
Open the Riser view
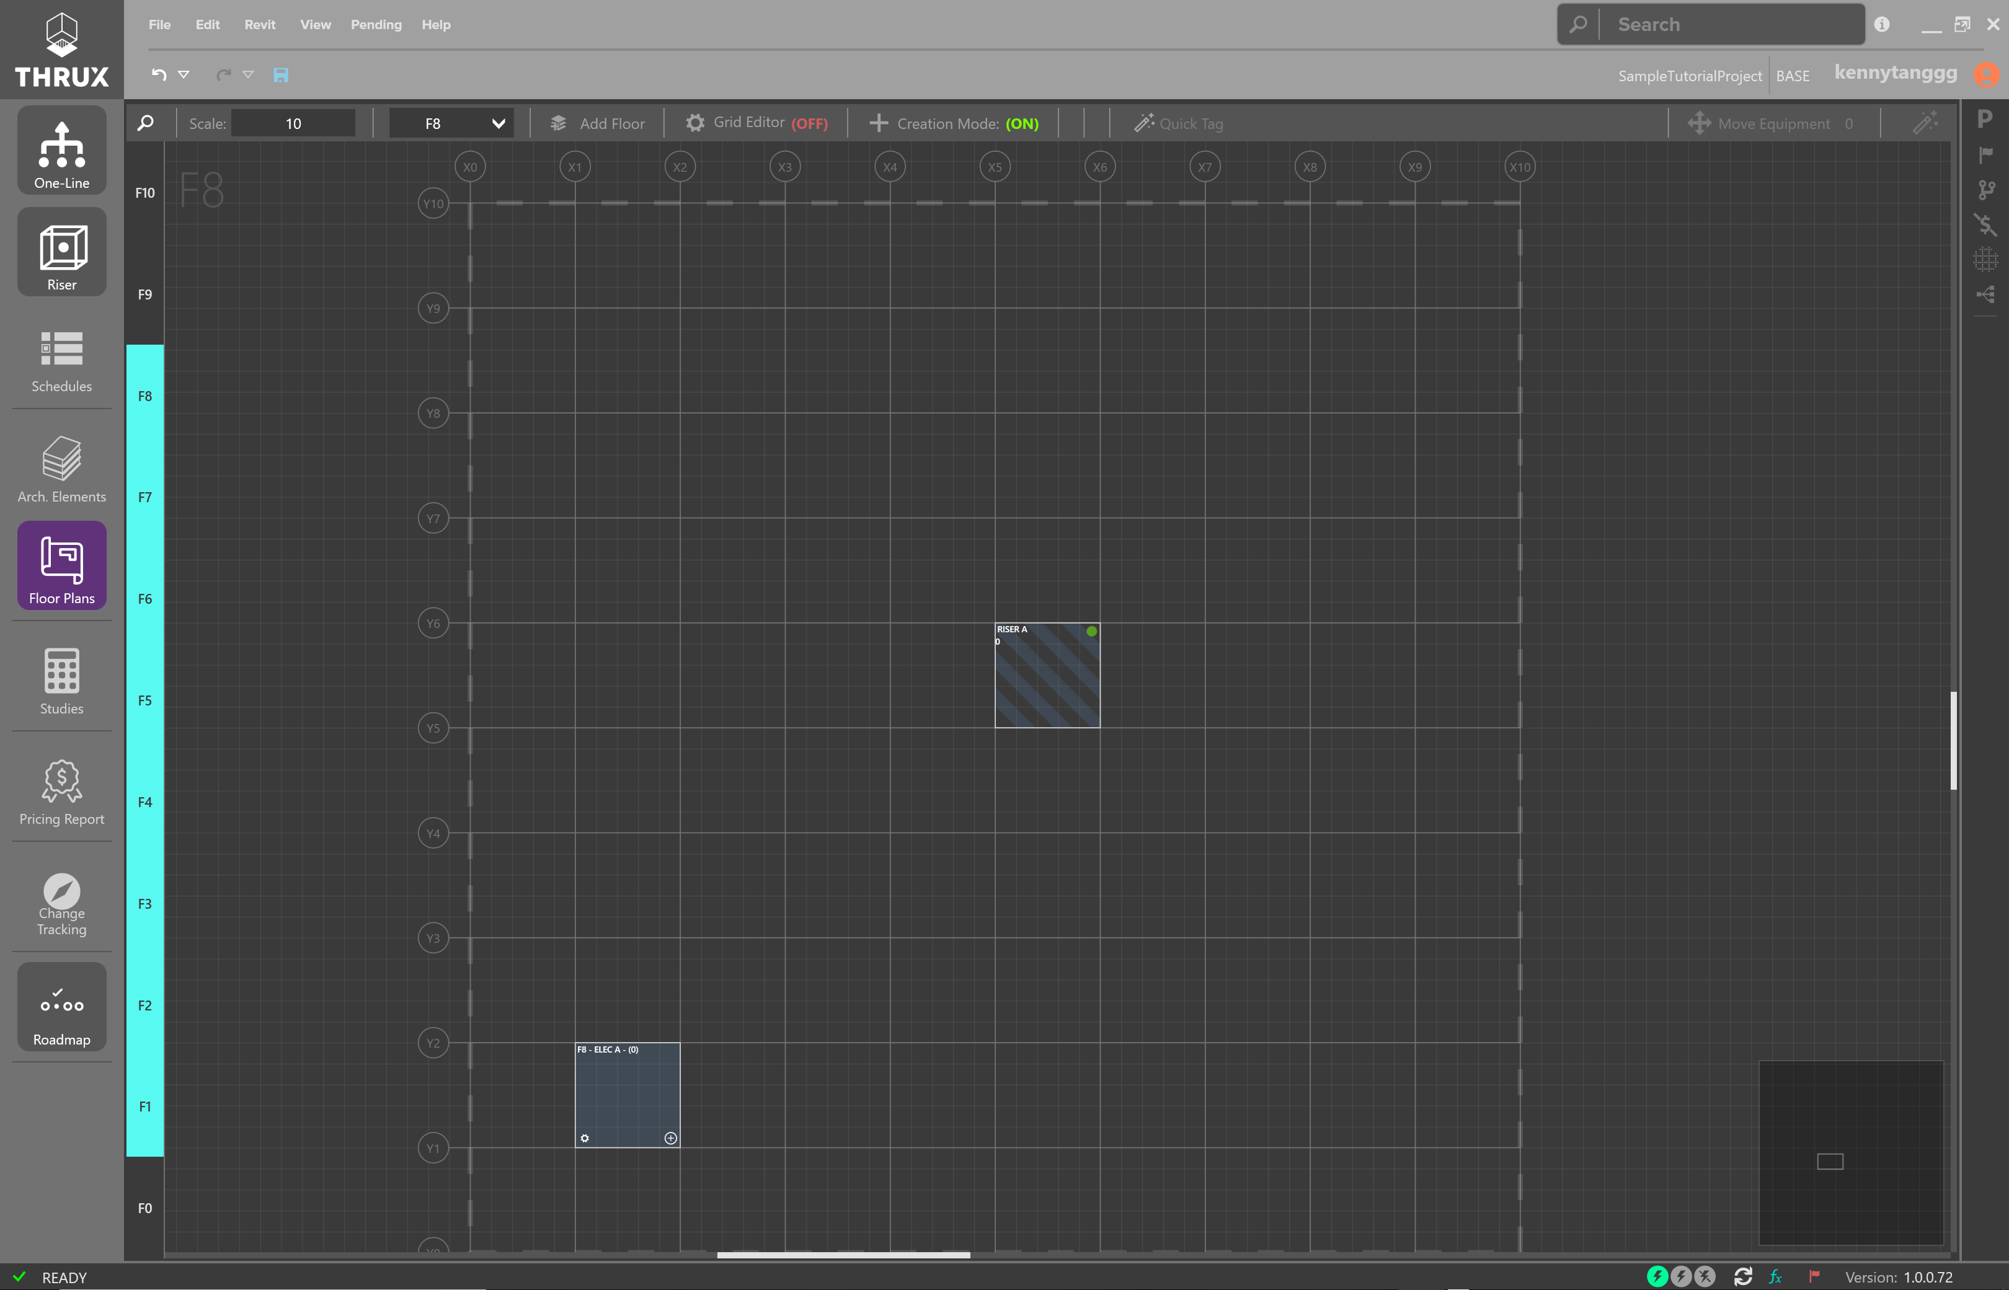(61, 252)
